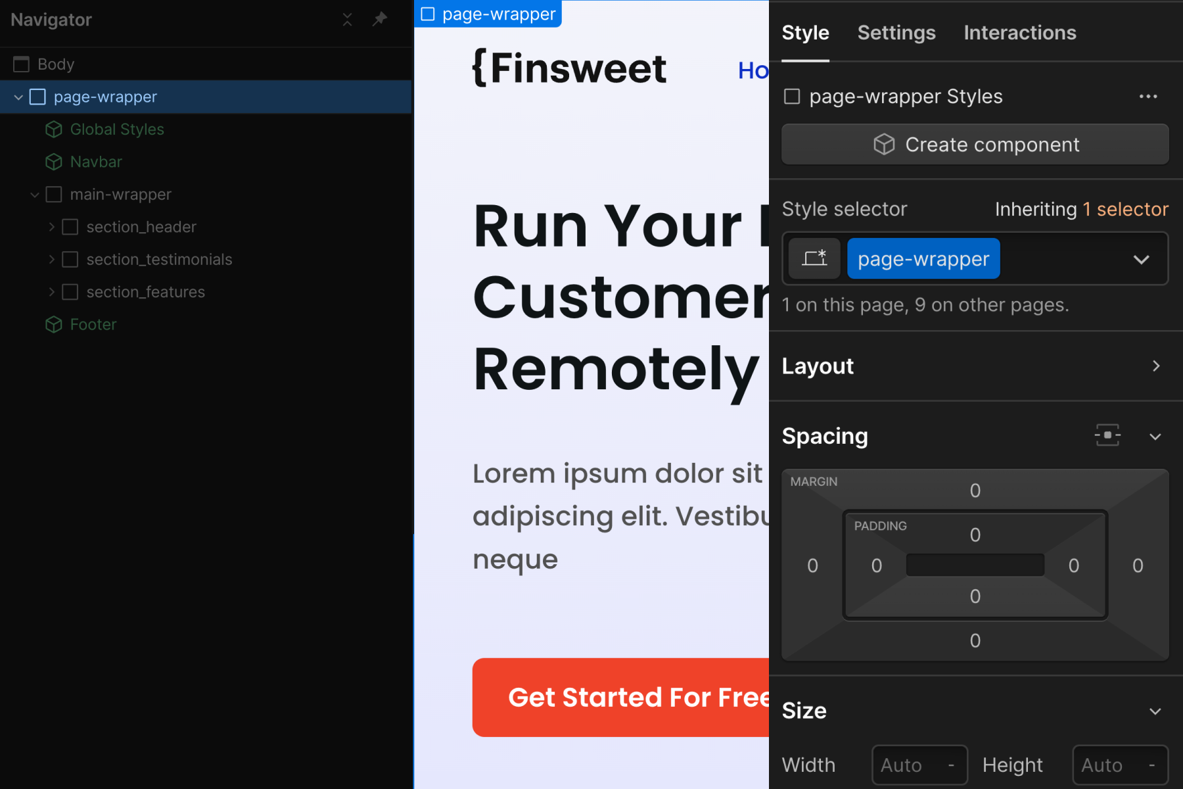Click the hero heading 'Run Your' on canvas

tap(607, 226)
